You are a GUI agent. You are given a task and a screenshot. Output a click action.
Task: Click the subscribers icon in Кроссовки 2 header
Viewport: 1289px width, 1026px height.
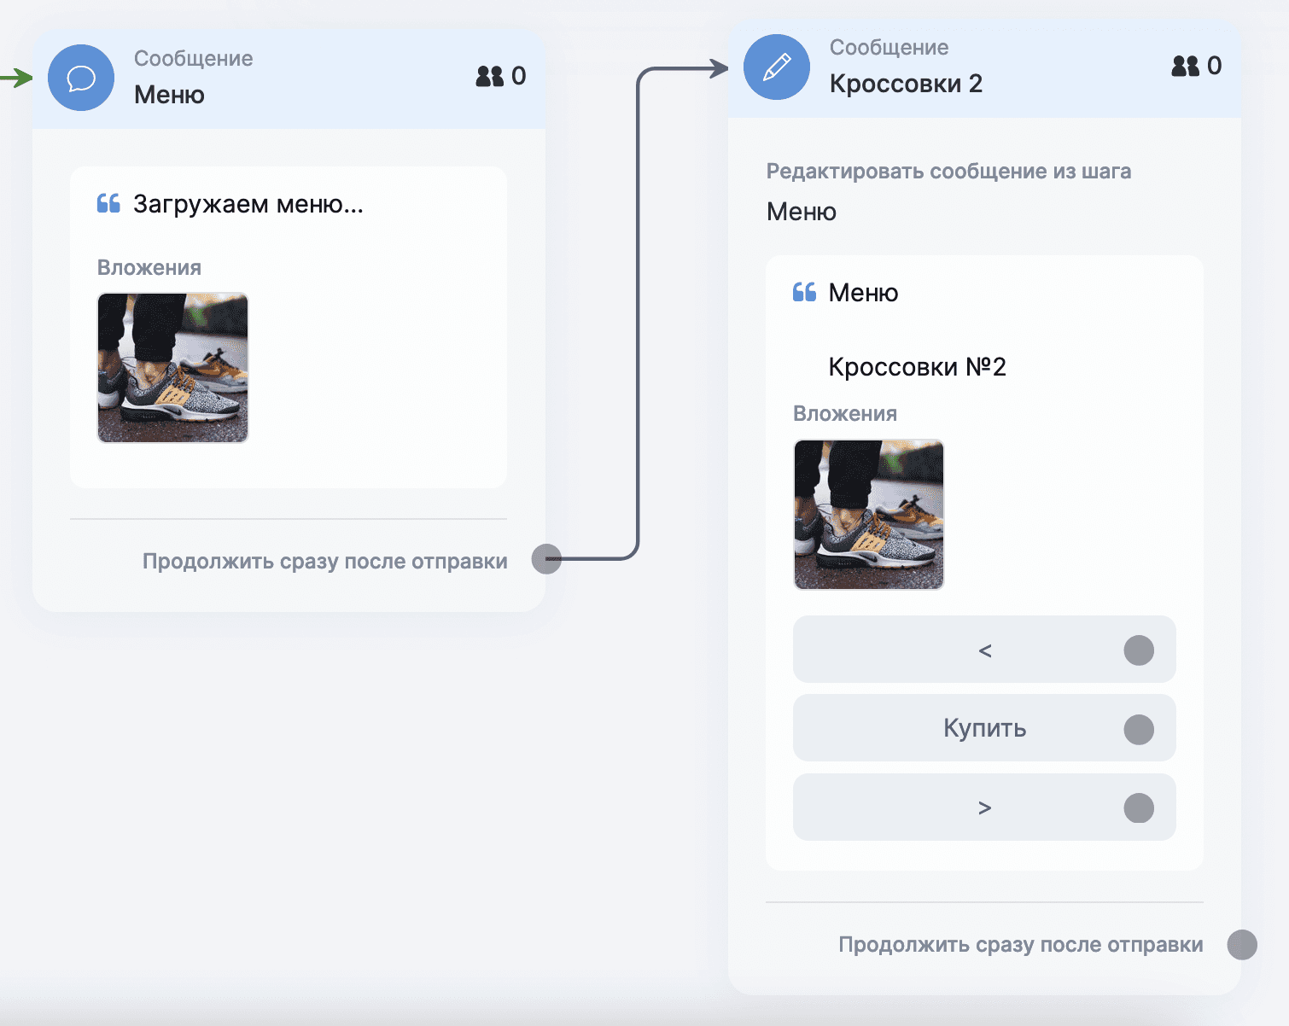click(x=1186, y=66)
